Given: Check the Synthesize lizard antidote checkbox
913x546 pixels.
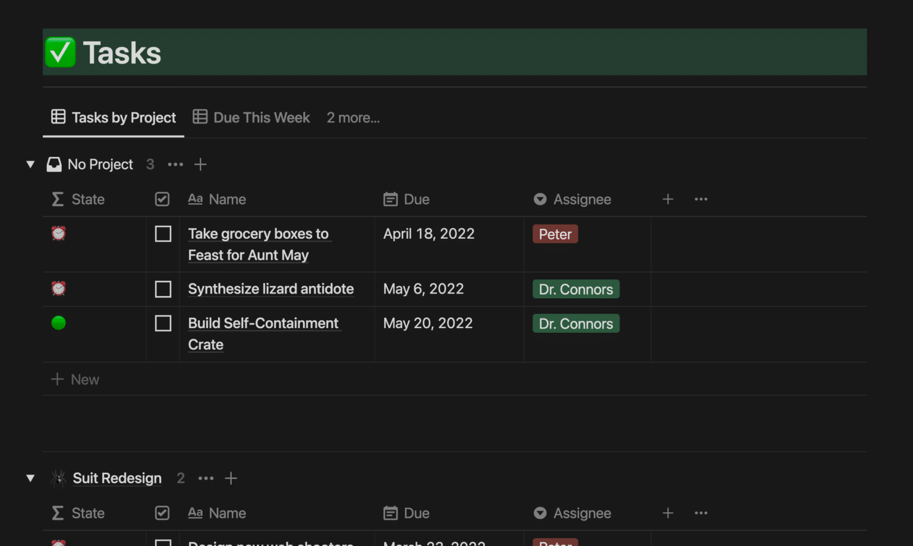Looking at the screenshot, I should point(162,289).
